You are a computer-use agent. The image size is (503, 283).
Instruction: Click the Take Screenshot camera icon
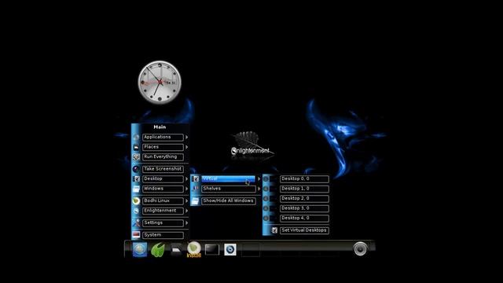click(136, 169)
